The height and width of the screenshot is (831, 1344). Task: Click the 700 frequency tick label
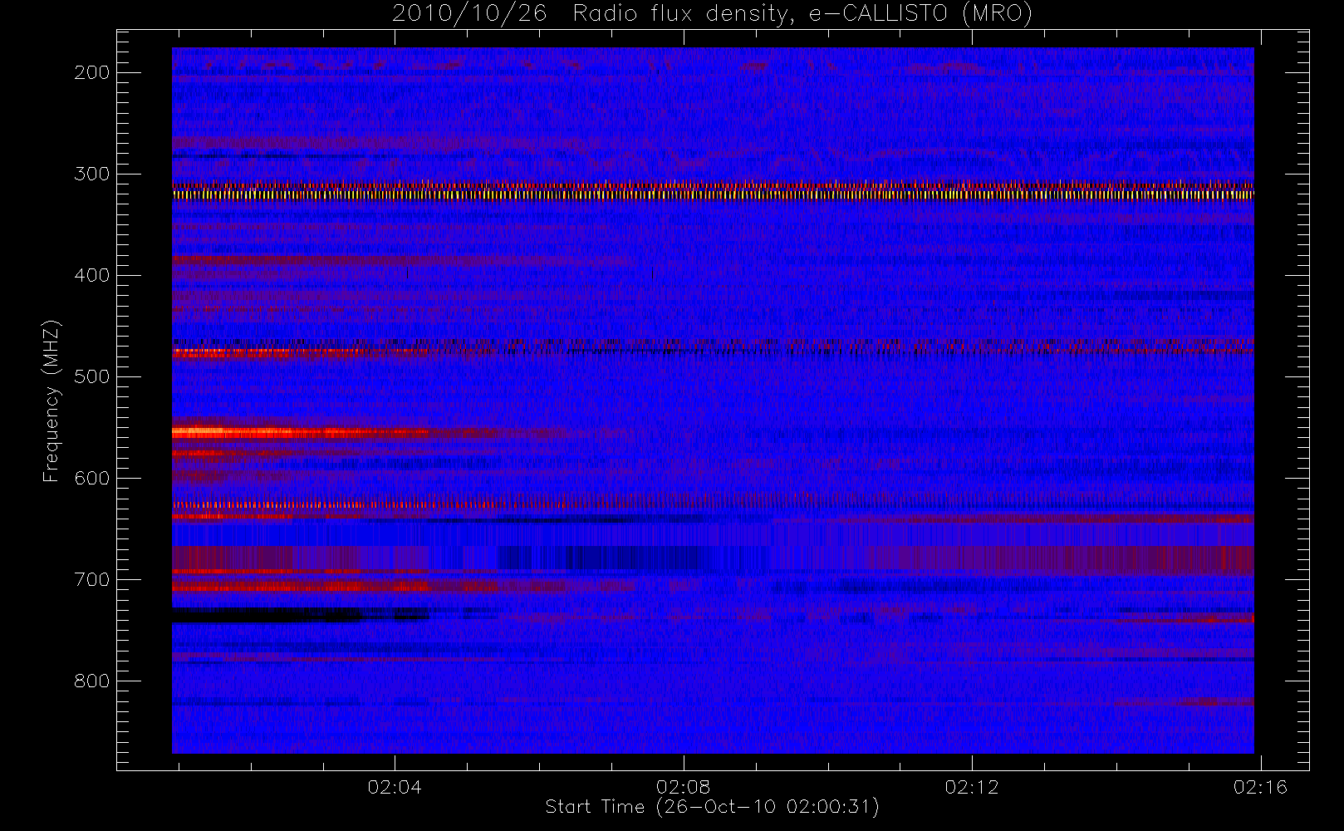(x=91, y=579)
